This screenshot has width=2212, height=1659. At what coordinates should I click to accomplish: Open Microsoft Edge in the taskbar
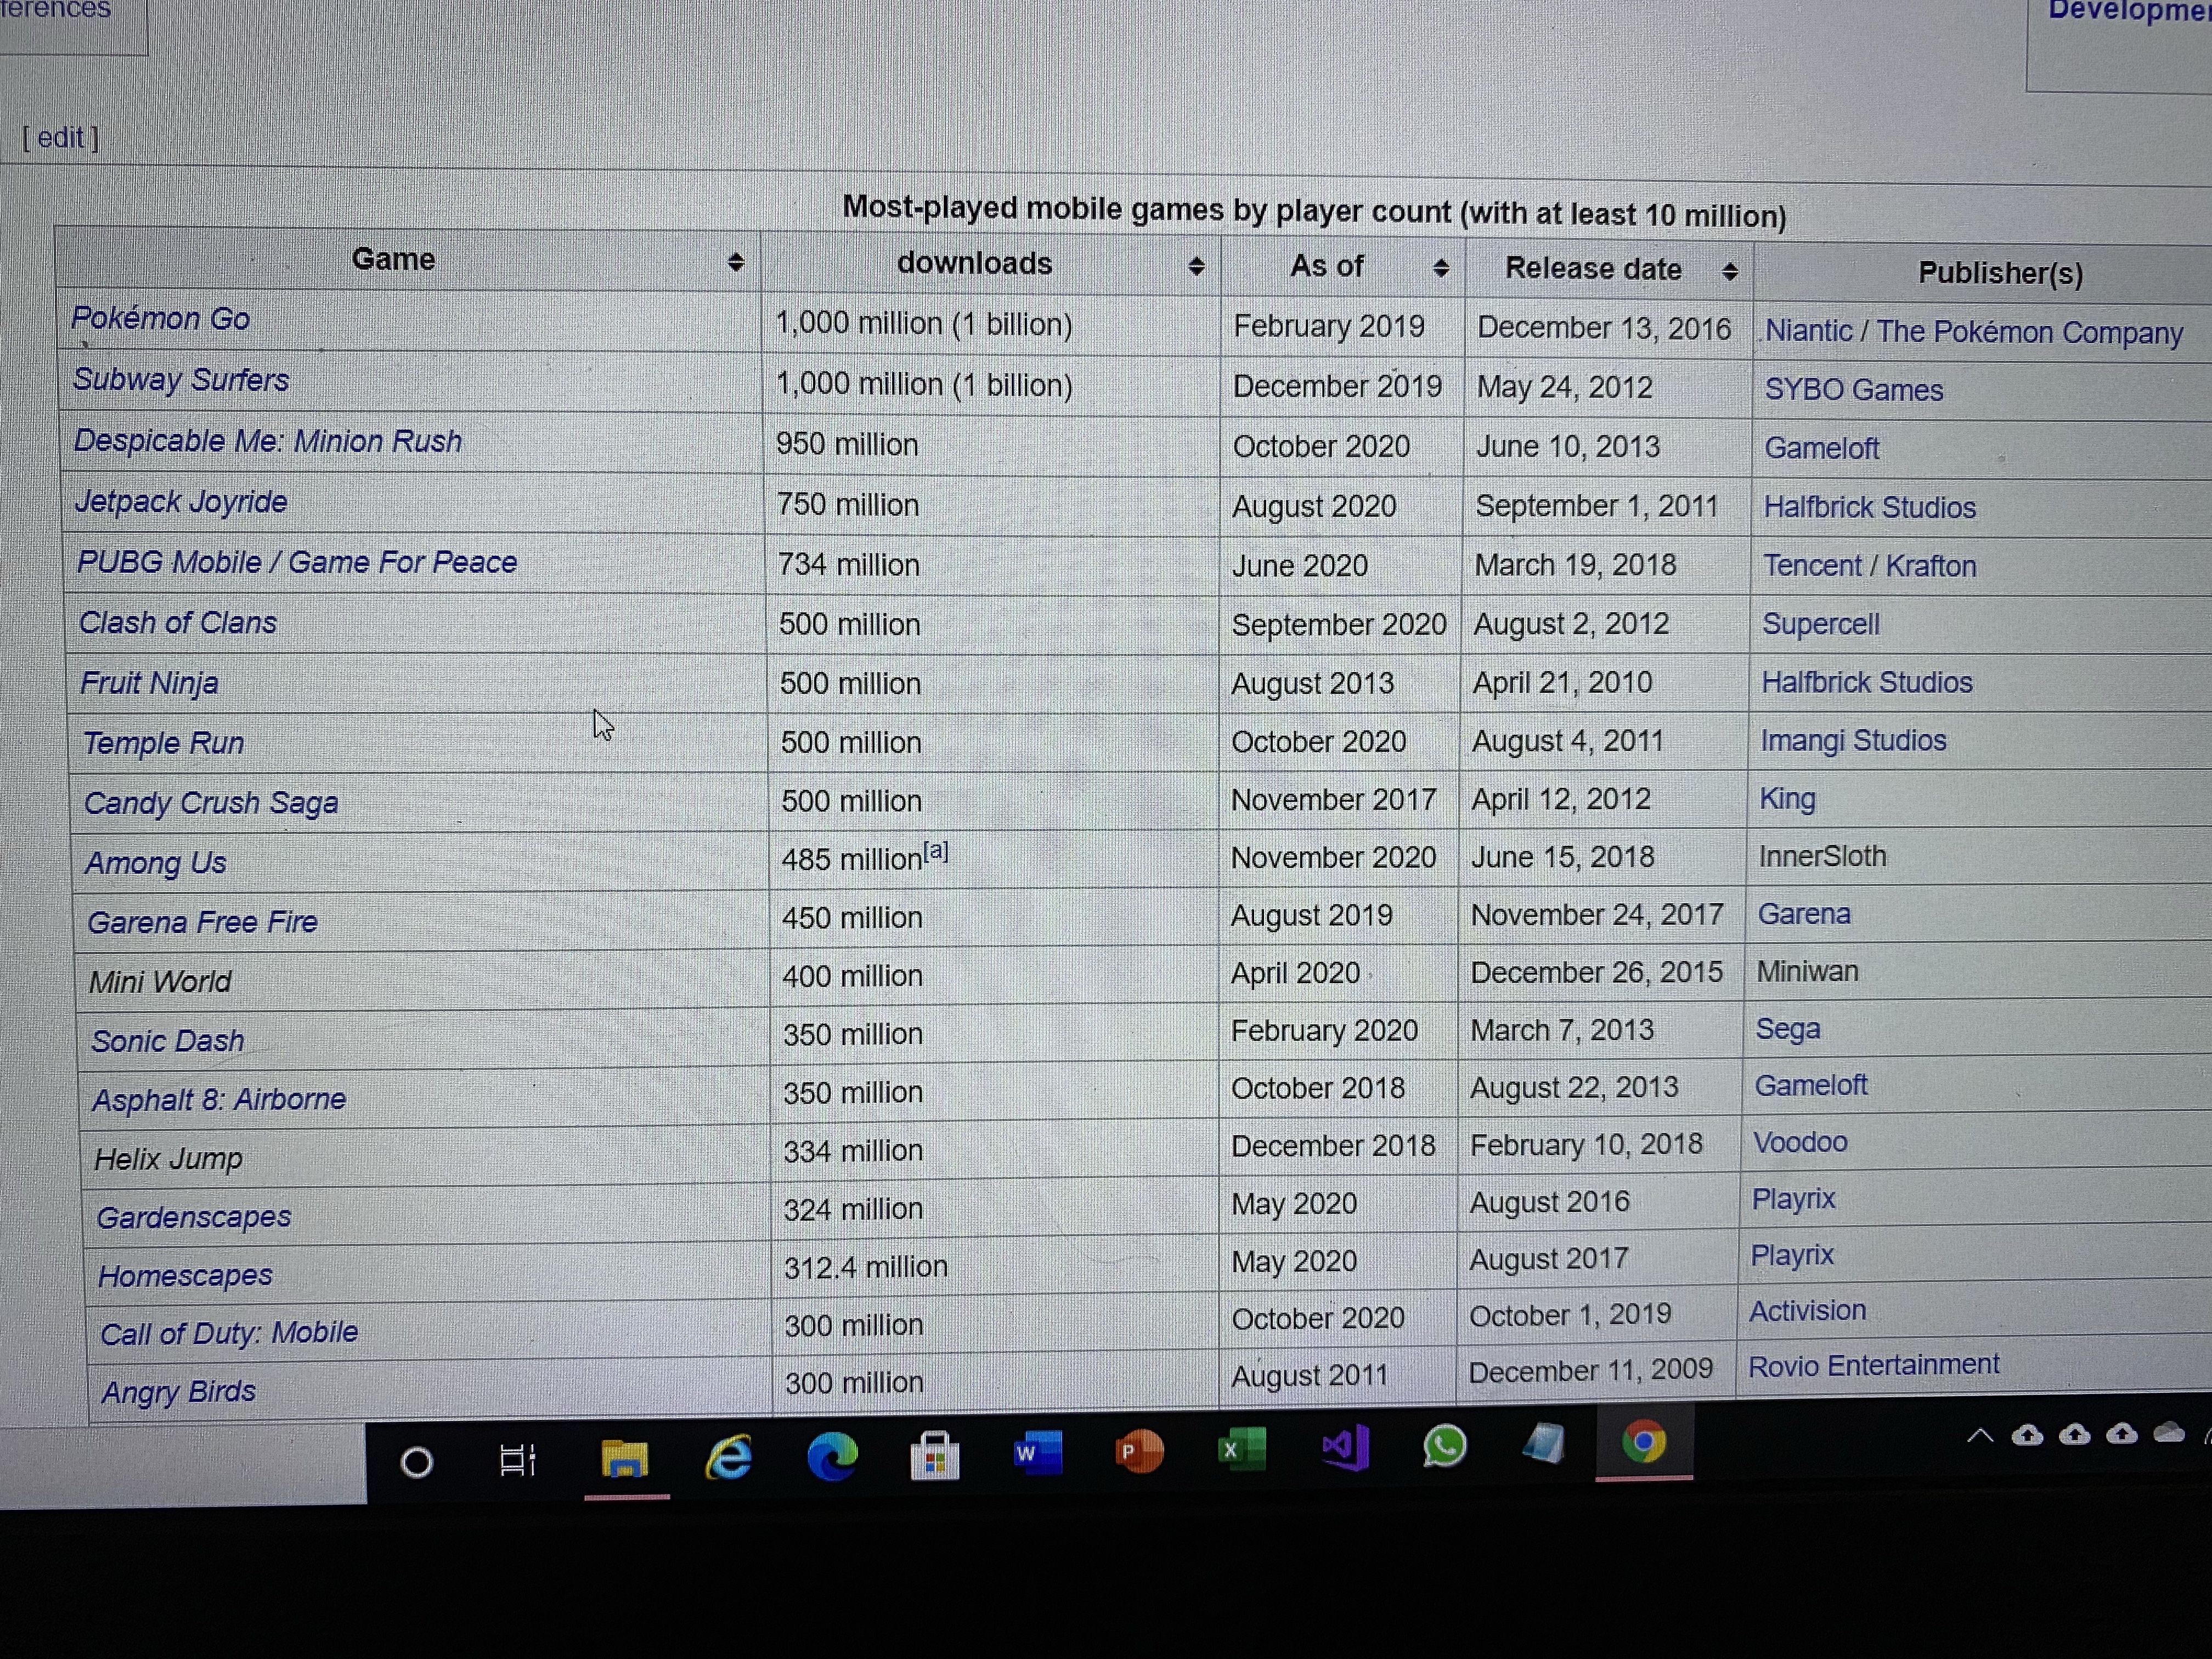832,1455
